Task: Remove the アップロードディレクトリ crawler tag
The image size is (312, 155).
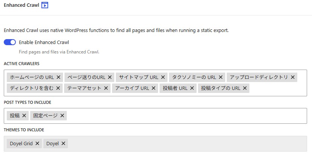Action: point(293,77)
